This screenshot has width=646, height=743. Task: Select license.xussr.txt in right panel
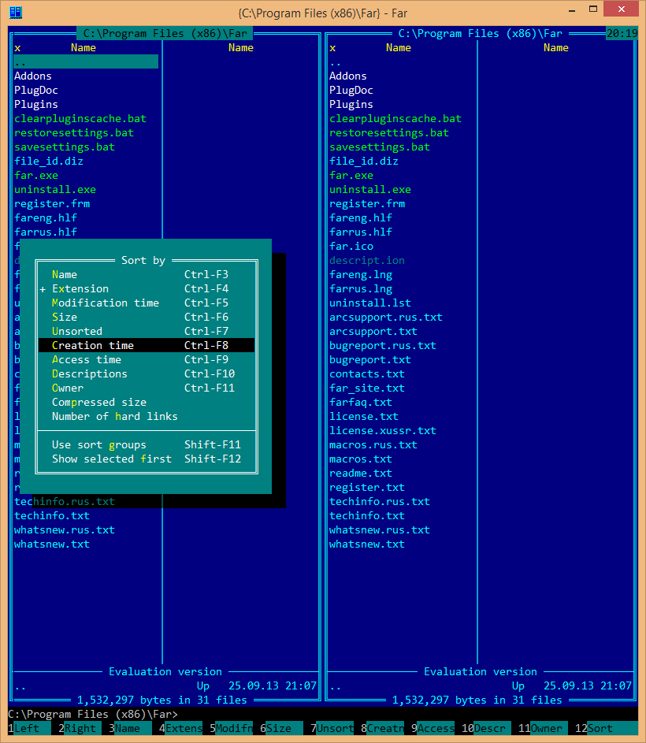(383, 431)
